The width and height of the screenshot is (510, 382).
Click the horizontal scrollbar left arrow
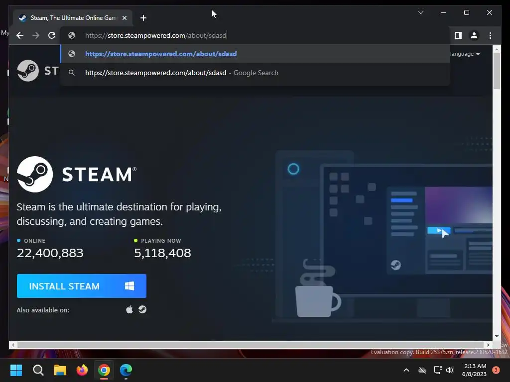(12, 345)
